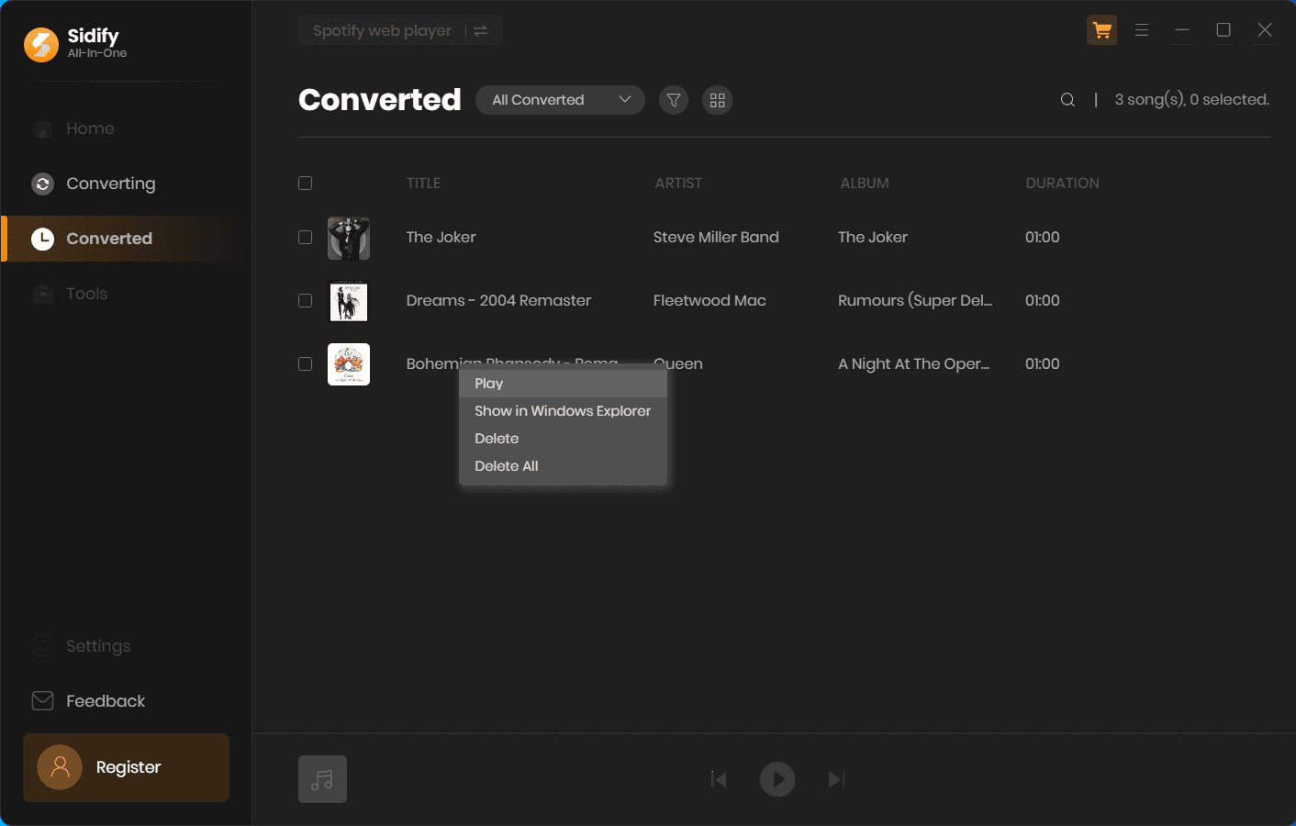Click the A Night At The Oper... album cell
The width and height of the screenshot is (1296, 826).
pos(914,364)
